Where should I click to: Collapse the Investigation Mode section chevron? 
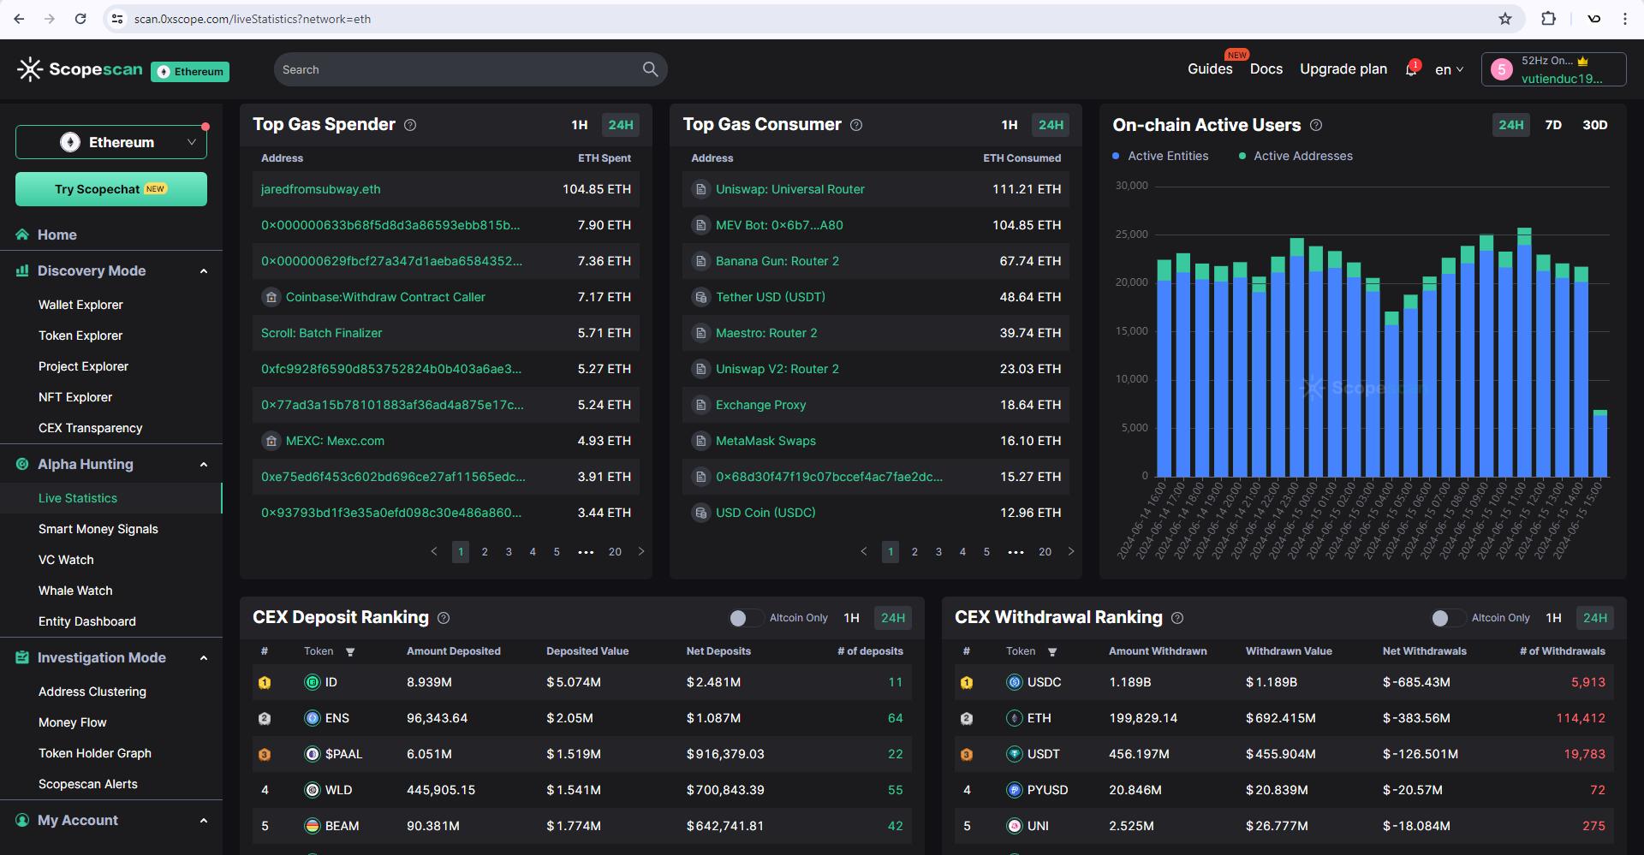click(x=204, y=658)
